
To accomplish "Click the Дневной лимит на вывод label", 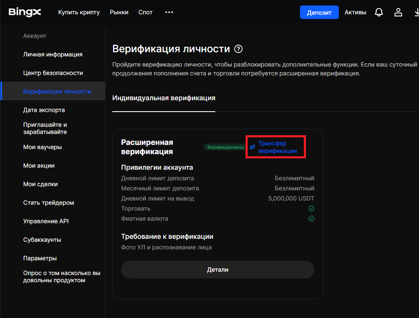I will pos(157,198).
